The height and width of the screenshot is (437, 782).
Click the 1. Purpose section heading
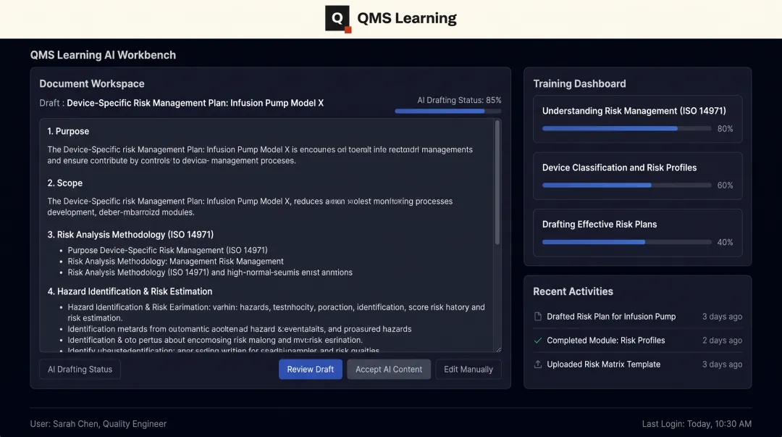pyautogui.click(x=68, y=131)
